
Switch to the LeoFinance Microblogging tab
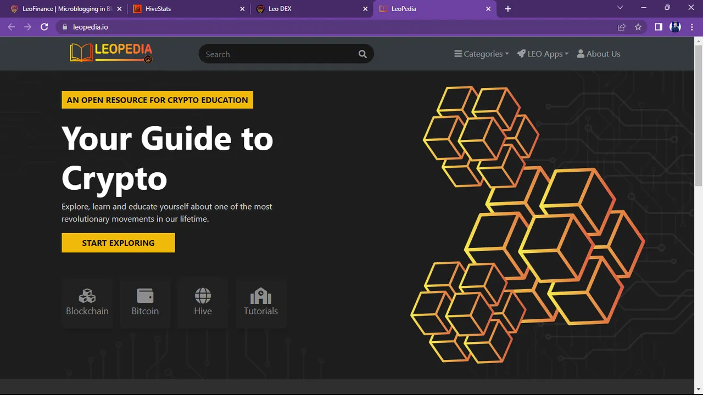[x=66, y=9]
